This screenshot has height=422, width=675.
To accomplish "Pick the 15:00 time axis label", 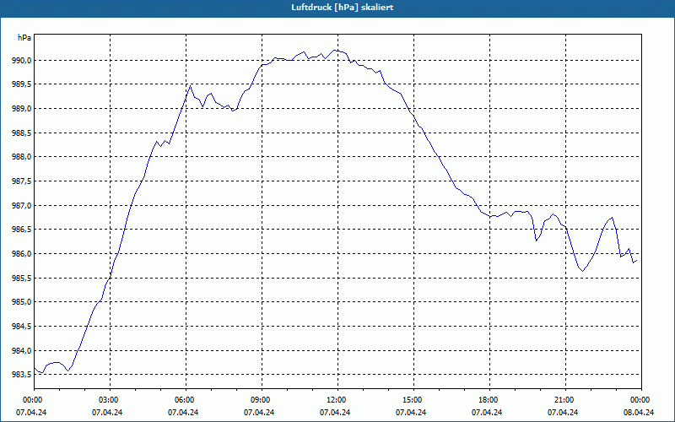I will (411, 400).
